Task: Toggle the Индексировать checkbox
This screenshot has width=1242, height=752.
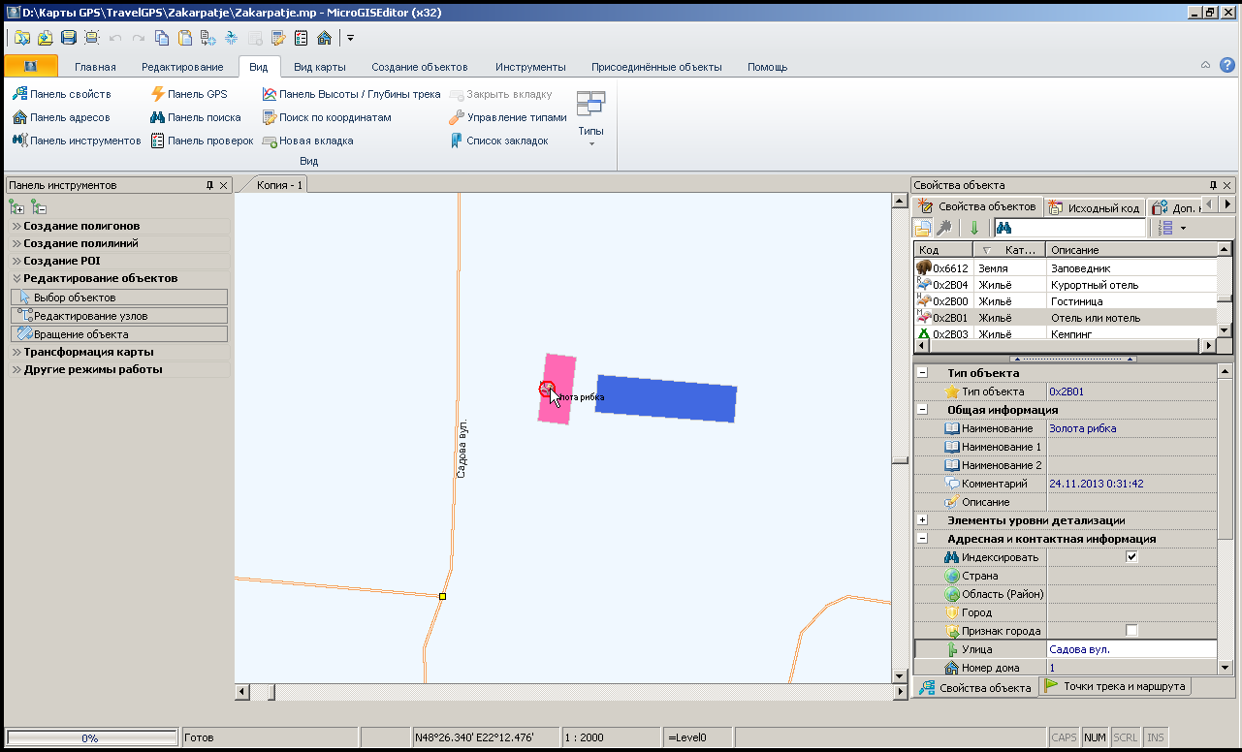Action: (x=1131, y=557)
